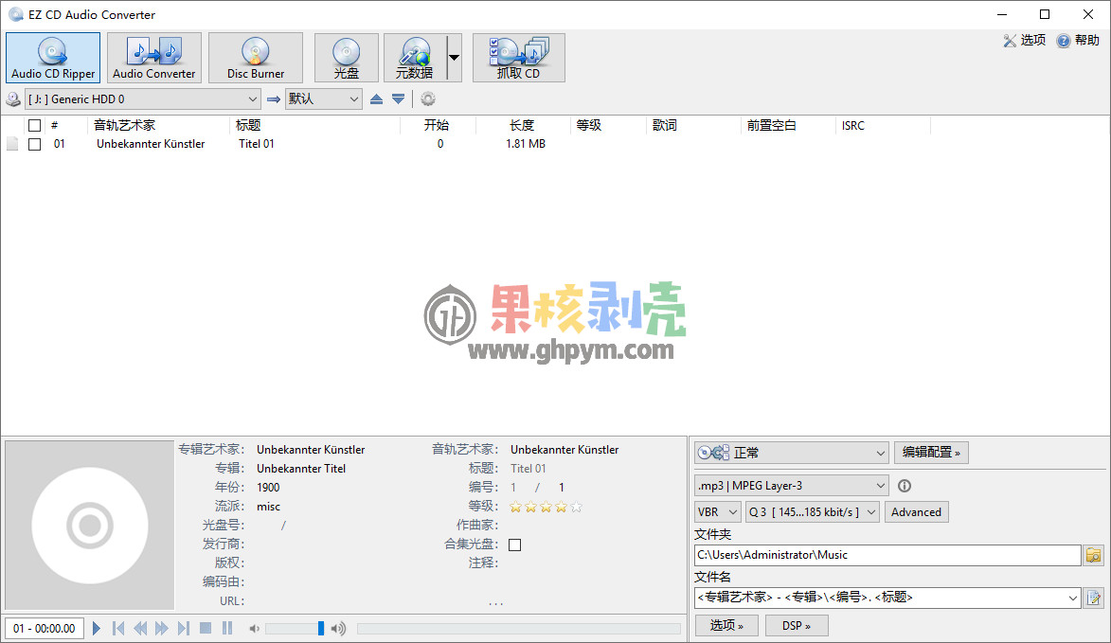The width and height of the screenshot is (1111, 643).
Task: Click the format info icon
Action: tap(905, 486)
